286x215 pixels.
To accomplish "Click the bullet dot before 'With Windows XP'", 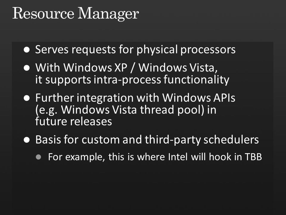I will (x=27, y=68).
